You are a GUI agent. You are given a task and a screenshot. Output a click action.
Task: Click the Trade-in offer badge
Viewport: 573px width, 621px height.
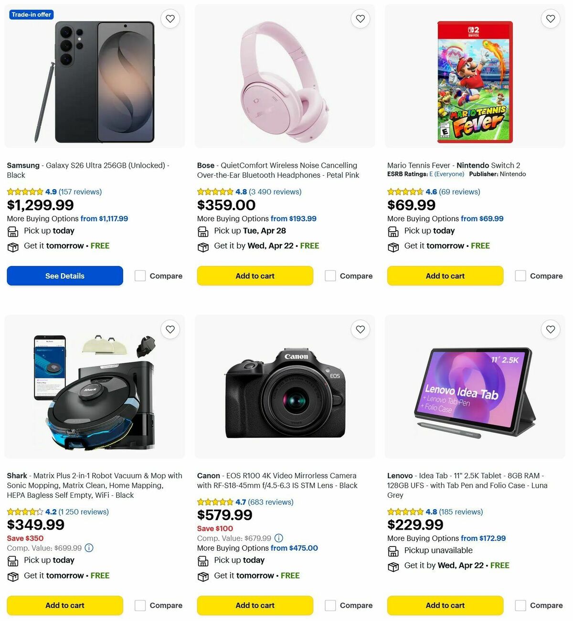click(x=31, y=14)
